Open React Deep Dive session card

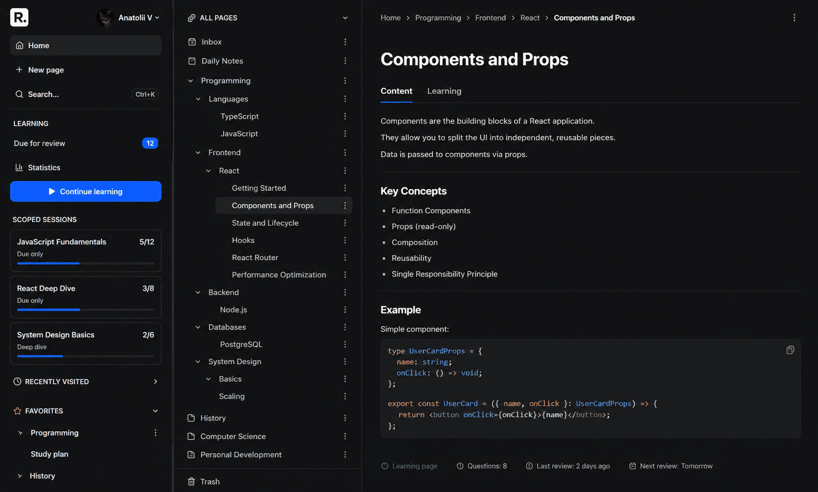point(85,297)
